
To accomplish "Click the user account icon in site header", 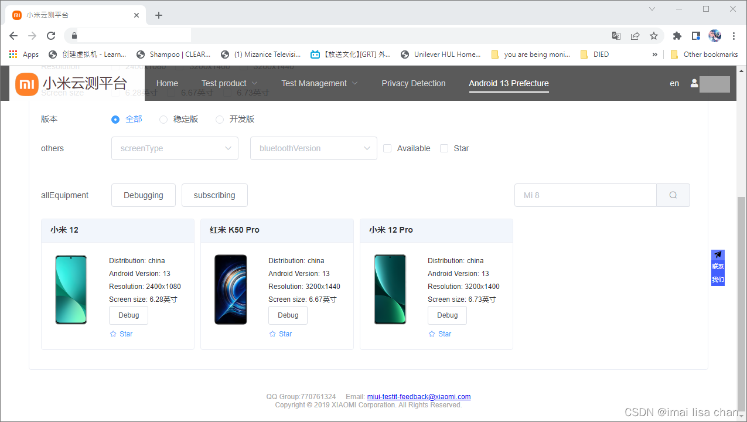I will pyautogui.click(x=694, y=83).
